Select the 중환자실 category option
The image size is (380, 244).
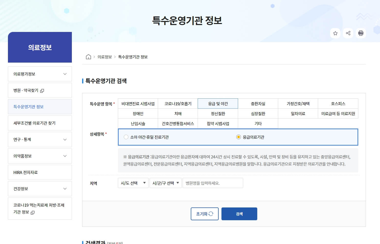[258, 103]
